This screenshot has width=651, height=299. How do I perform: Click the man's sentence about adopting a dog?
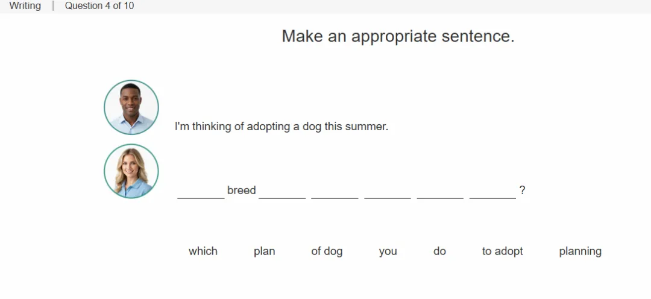click(281, 127)
